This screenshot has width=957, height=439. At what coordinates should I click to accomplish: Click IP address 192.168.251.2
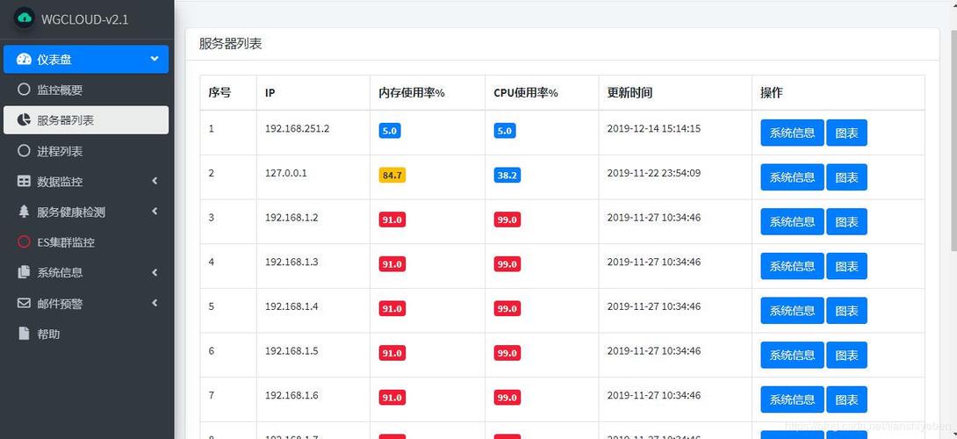[298, 129]
